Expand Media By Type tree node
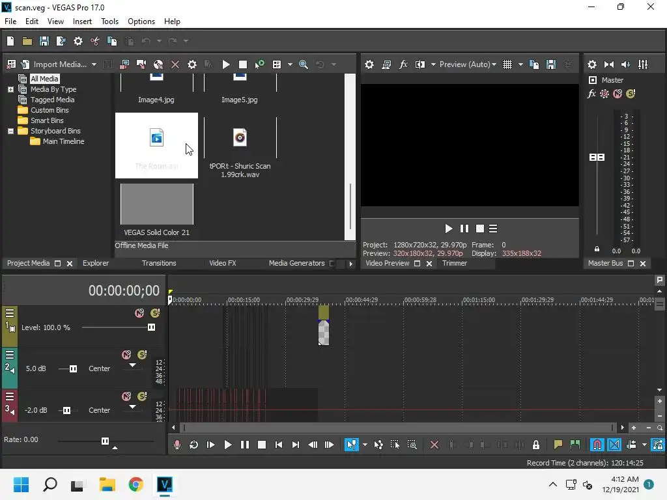 (10, 89)
